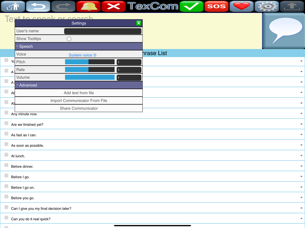
Task: Select phrase 'As fast as I can.'
Action: click(24, 135)
